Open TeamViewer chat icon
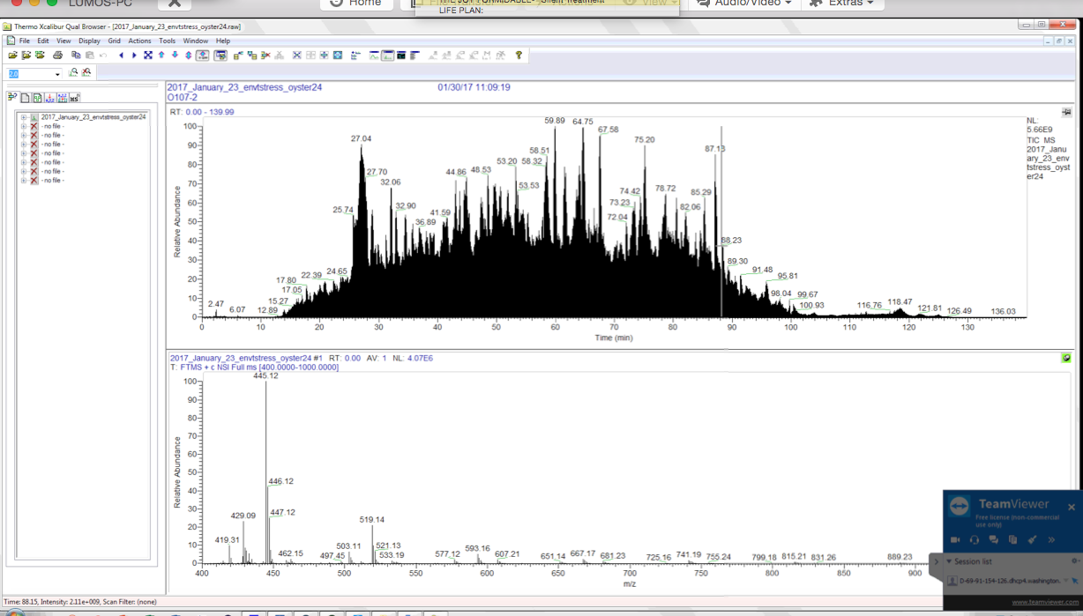Viewport: 1083px width, 616px height. coord(994,539)
